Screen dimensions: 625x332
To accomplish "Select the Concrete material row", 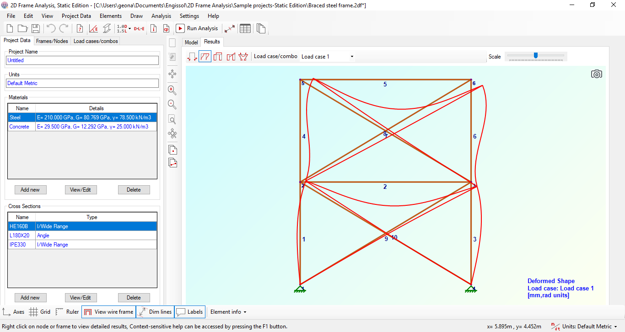I will pos(82,127).
